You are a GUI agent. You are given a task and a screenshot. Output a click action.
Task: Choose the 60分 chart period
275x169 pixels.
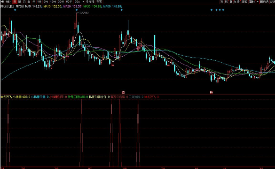[x=69, y=2]
